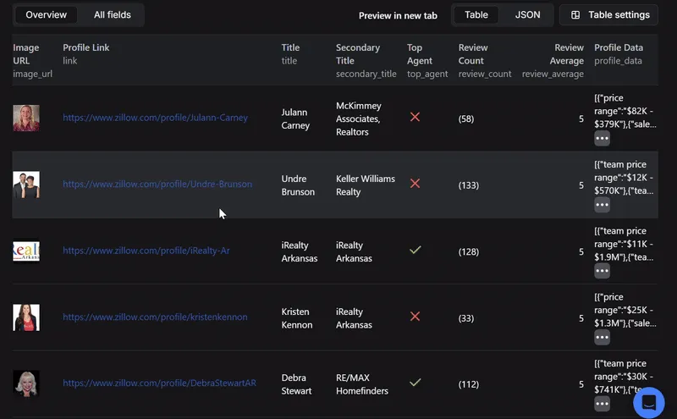Screen dimensions: 677x419
Task: Click Undre Brunson profile photo thumbnail
Action: pos(26,185)
